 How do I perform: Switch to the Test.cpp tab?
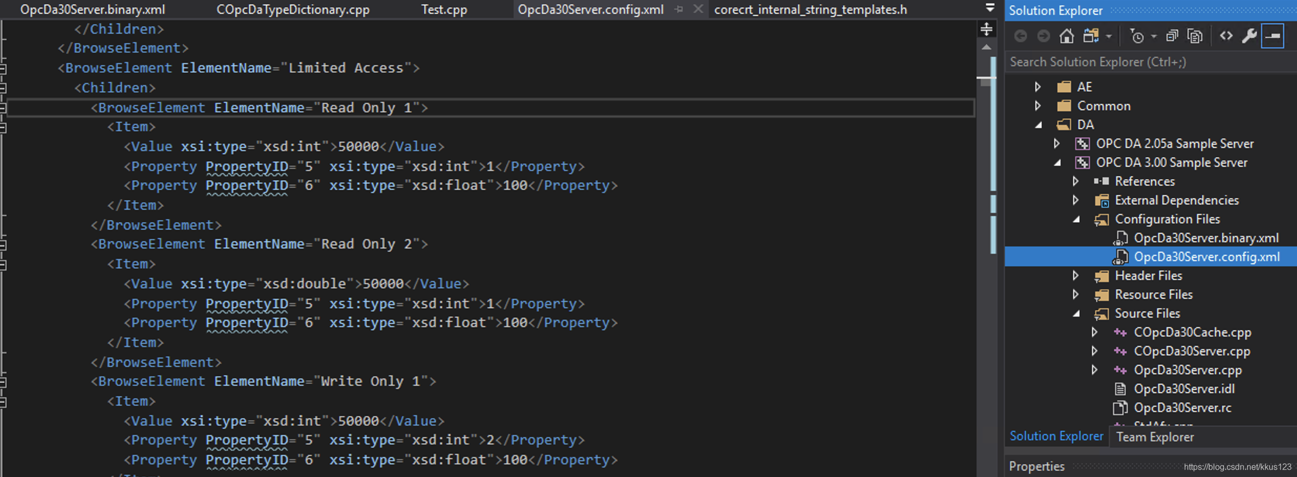[444, 9]
